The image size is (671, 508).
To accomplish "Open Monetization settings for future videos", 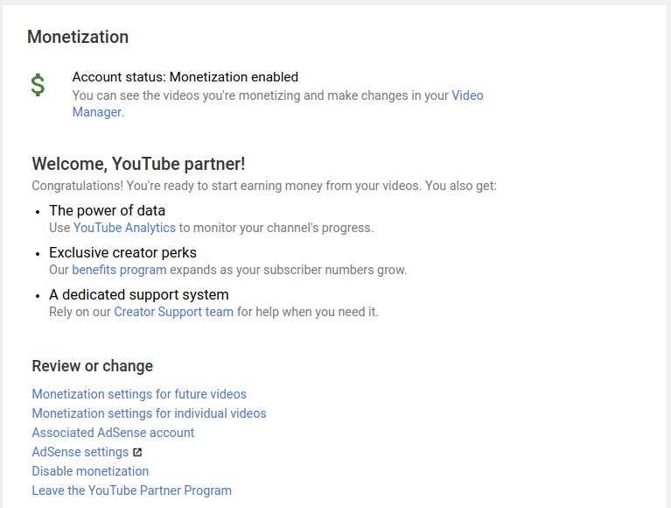I will (x=139, y=394).
